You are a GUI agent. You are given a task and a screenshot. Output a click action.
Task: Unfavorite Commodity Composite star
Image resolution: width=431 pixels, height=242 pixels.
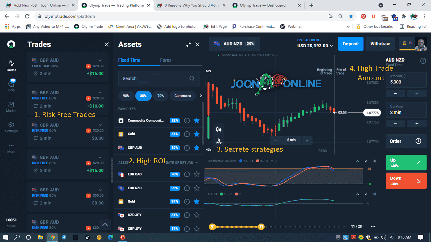click(197, 120)
